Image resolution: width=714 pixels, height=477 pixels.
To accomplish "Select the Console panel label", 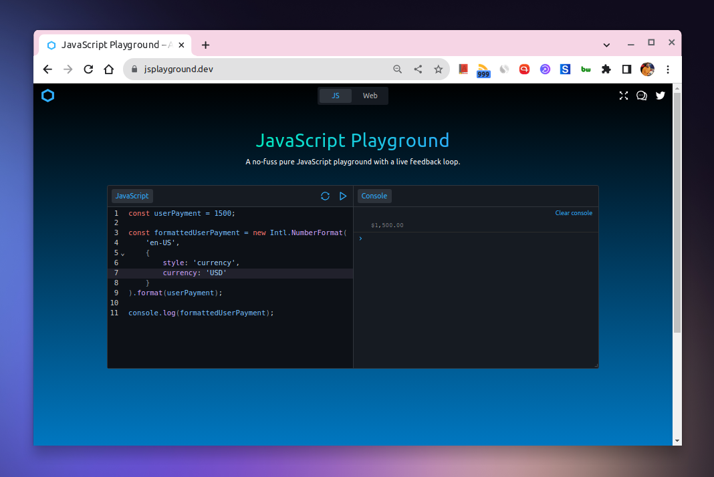I will (x=374, y=196).
